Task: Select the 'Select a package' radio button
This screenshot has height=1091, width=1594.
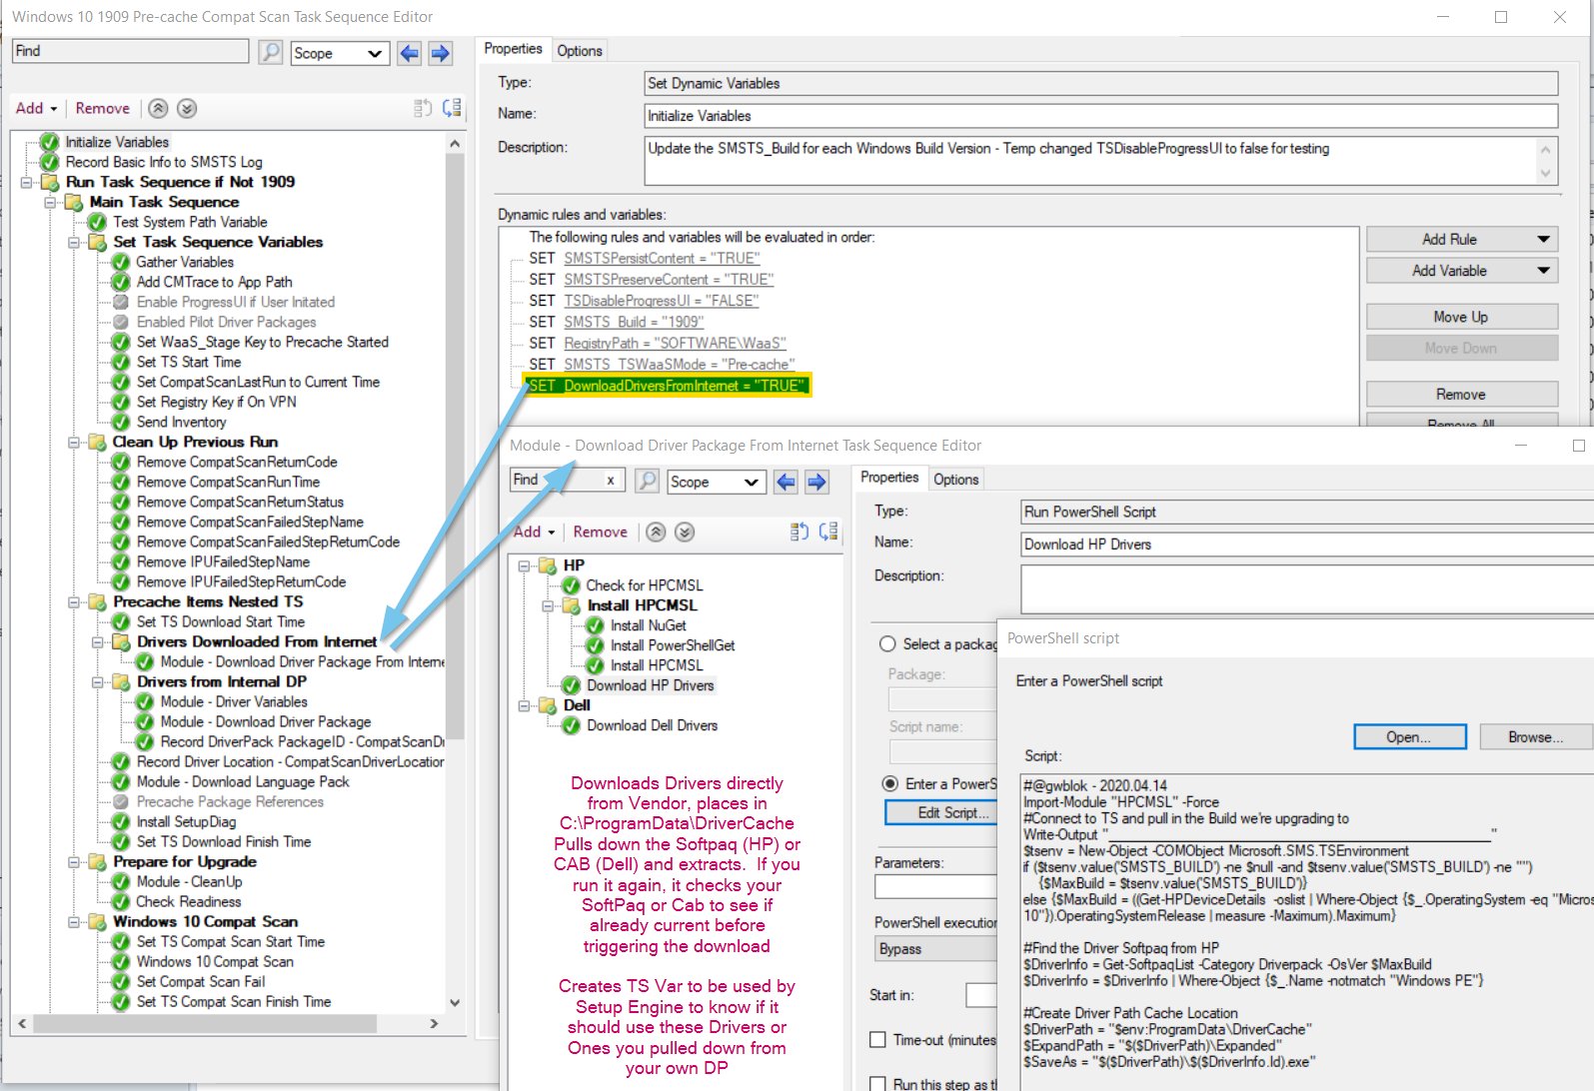Action: click(887, 644)
